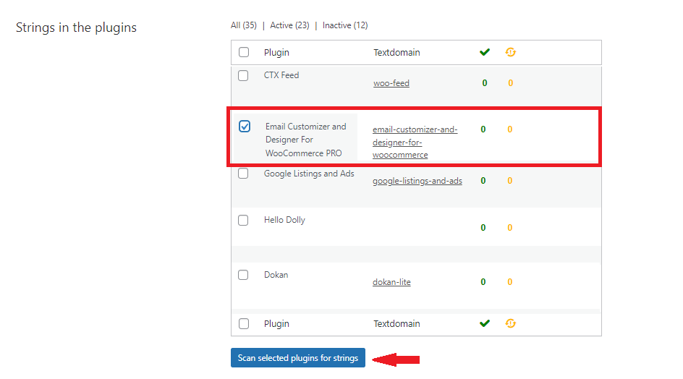This screenshot has height=379, width=683.
Task: Click orange needs-update icon in table footer
Action: [x=511, y=323]
